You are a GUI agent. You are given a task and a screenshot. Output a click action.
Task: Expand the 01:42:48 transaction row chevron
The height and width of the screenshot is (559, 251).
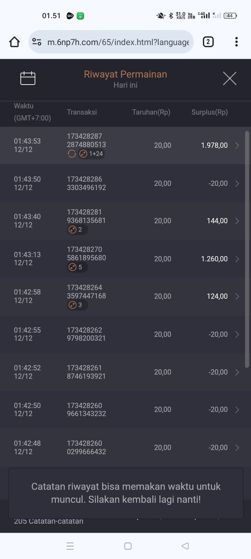point(237,448)
